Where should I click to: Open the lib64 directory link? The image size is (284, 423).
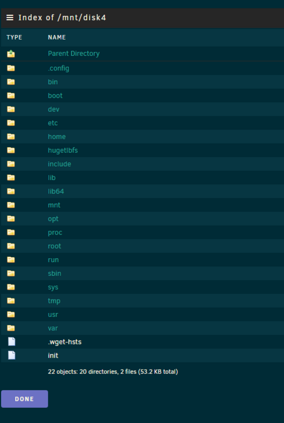tap(56, 191)
